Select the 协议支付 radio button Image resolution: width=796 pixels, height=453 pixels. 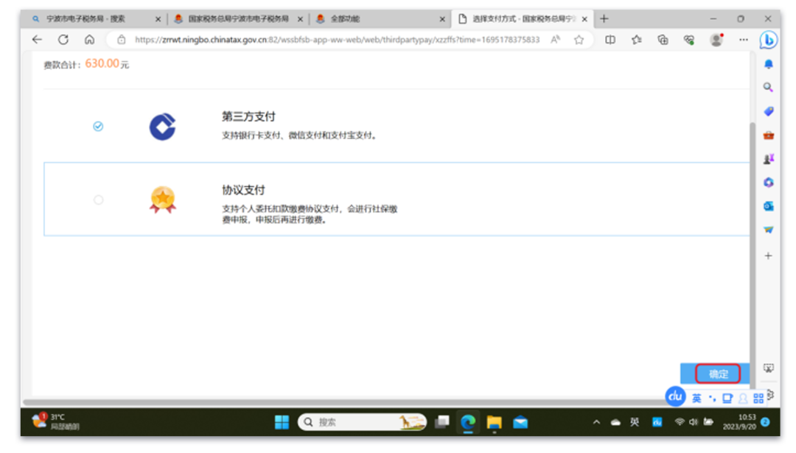pos(99,200)
